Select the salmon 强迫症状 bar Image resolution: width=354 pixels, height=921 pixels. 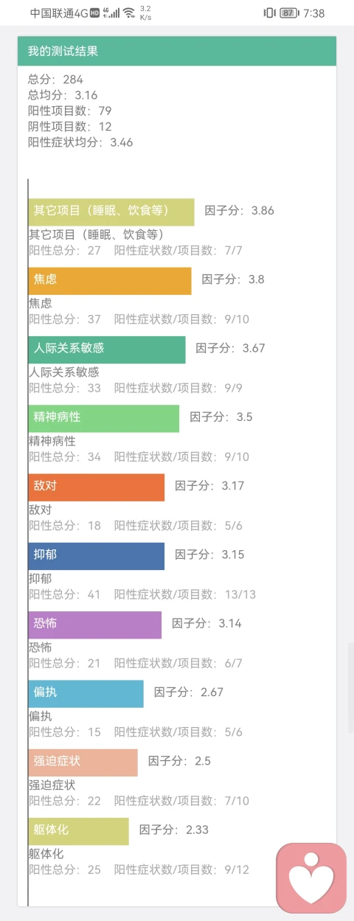[x=83, y=762]
